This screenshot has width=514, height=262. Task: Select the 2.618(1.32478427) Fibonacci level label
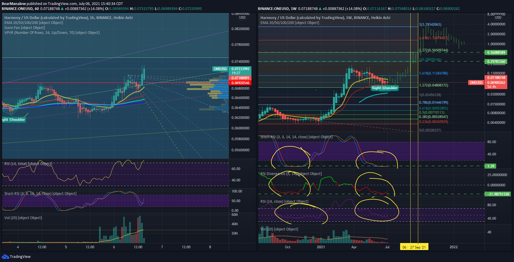434,38
